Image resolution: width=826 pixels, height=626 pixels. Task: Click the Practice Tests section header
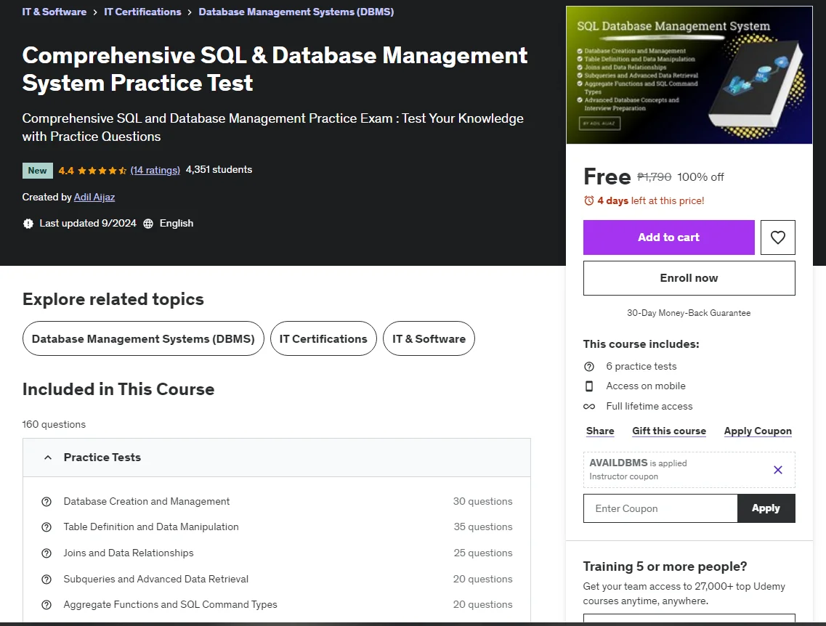(x=277, y=458)
